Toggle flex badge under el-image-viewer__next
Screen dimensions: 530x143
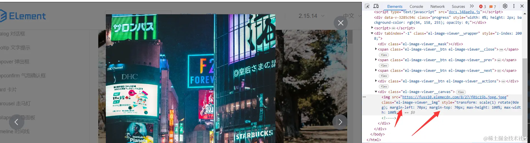point(384,76)
